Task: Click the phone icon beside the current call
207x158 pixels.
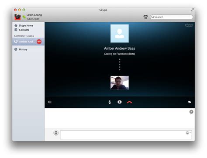Action: [x=16, y=41]
